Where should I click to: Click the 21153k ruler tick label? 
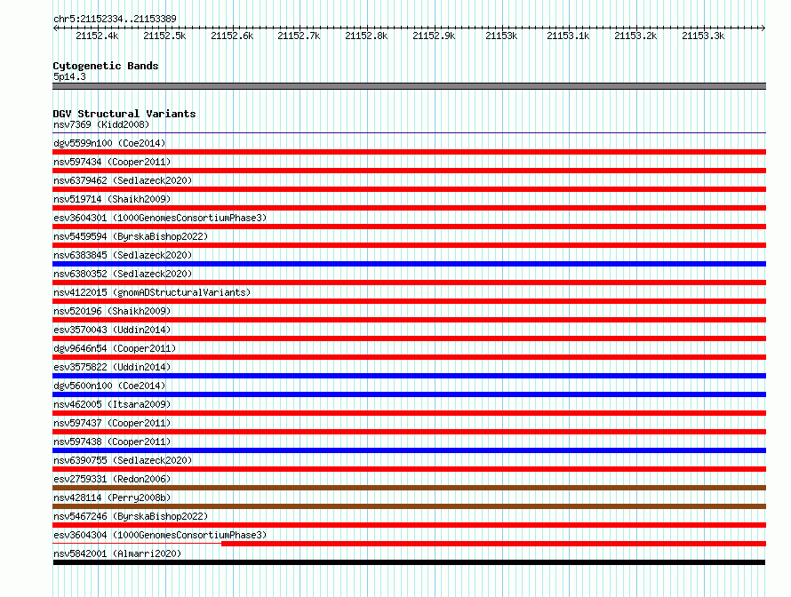pos(501,36)
